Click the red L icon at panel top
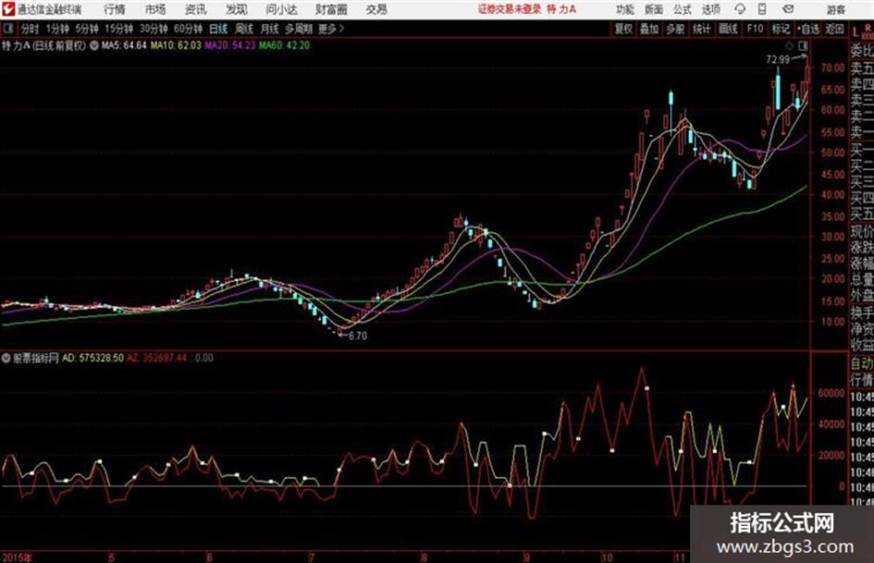Image resolution: width=874 pixels, height=563 pixels. click(856, 31)
